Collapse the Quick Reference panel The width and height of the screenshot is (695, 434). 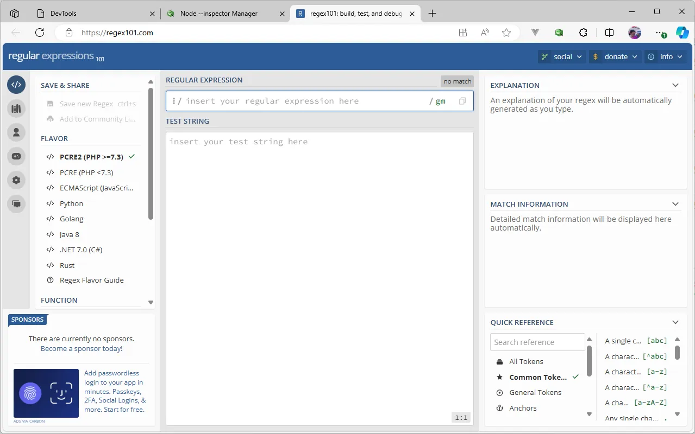tap(675, 322)
